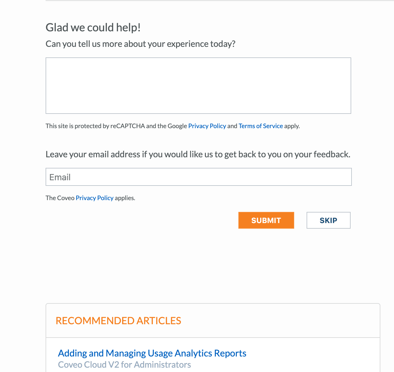Click the word 'apply.' after Terms of Service
The width and height of the screenshot is (394, 372).
292,126
